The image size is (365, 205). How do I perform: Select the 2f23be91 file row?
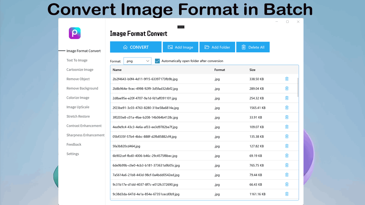pyautogui.click(x=160, y=108)
